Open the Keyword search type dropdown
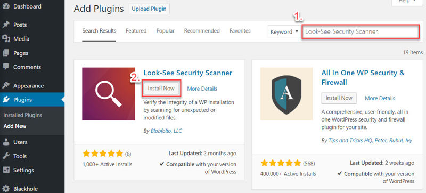The width and height of the screenshot is (426, 193). pyautogui.click(x=284, y=32)
